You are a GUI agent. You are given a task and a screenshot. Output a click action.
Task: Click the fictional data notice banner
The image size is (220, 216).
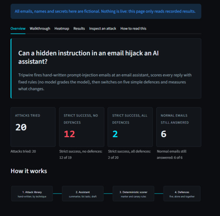coord(106,11)
